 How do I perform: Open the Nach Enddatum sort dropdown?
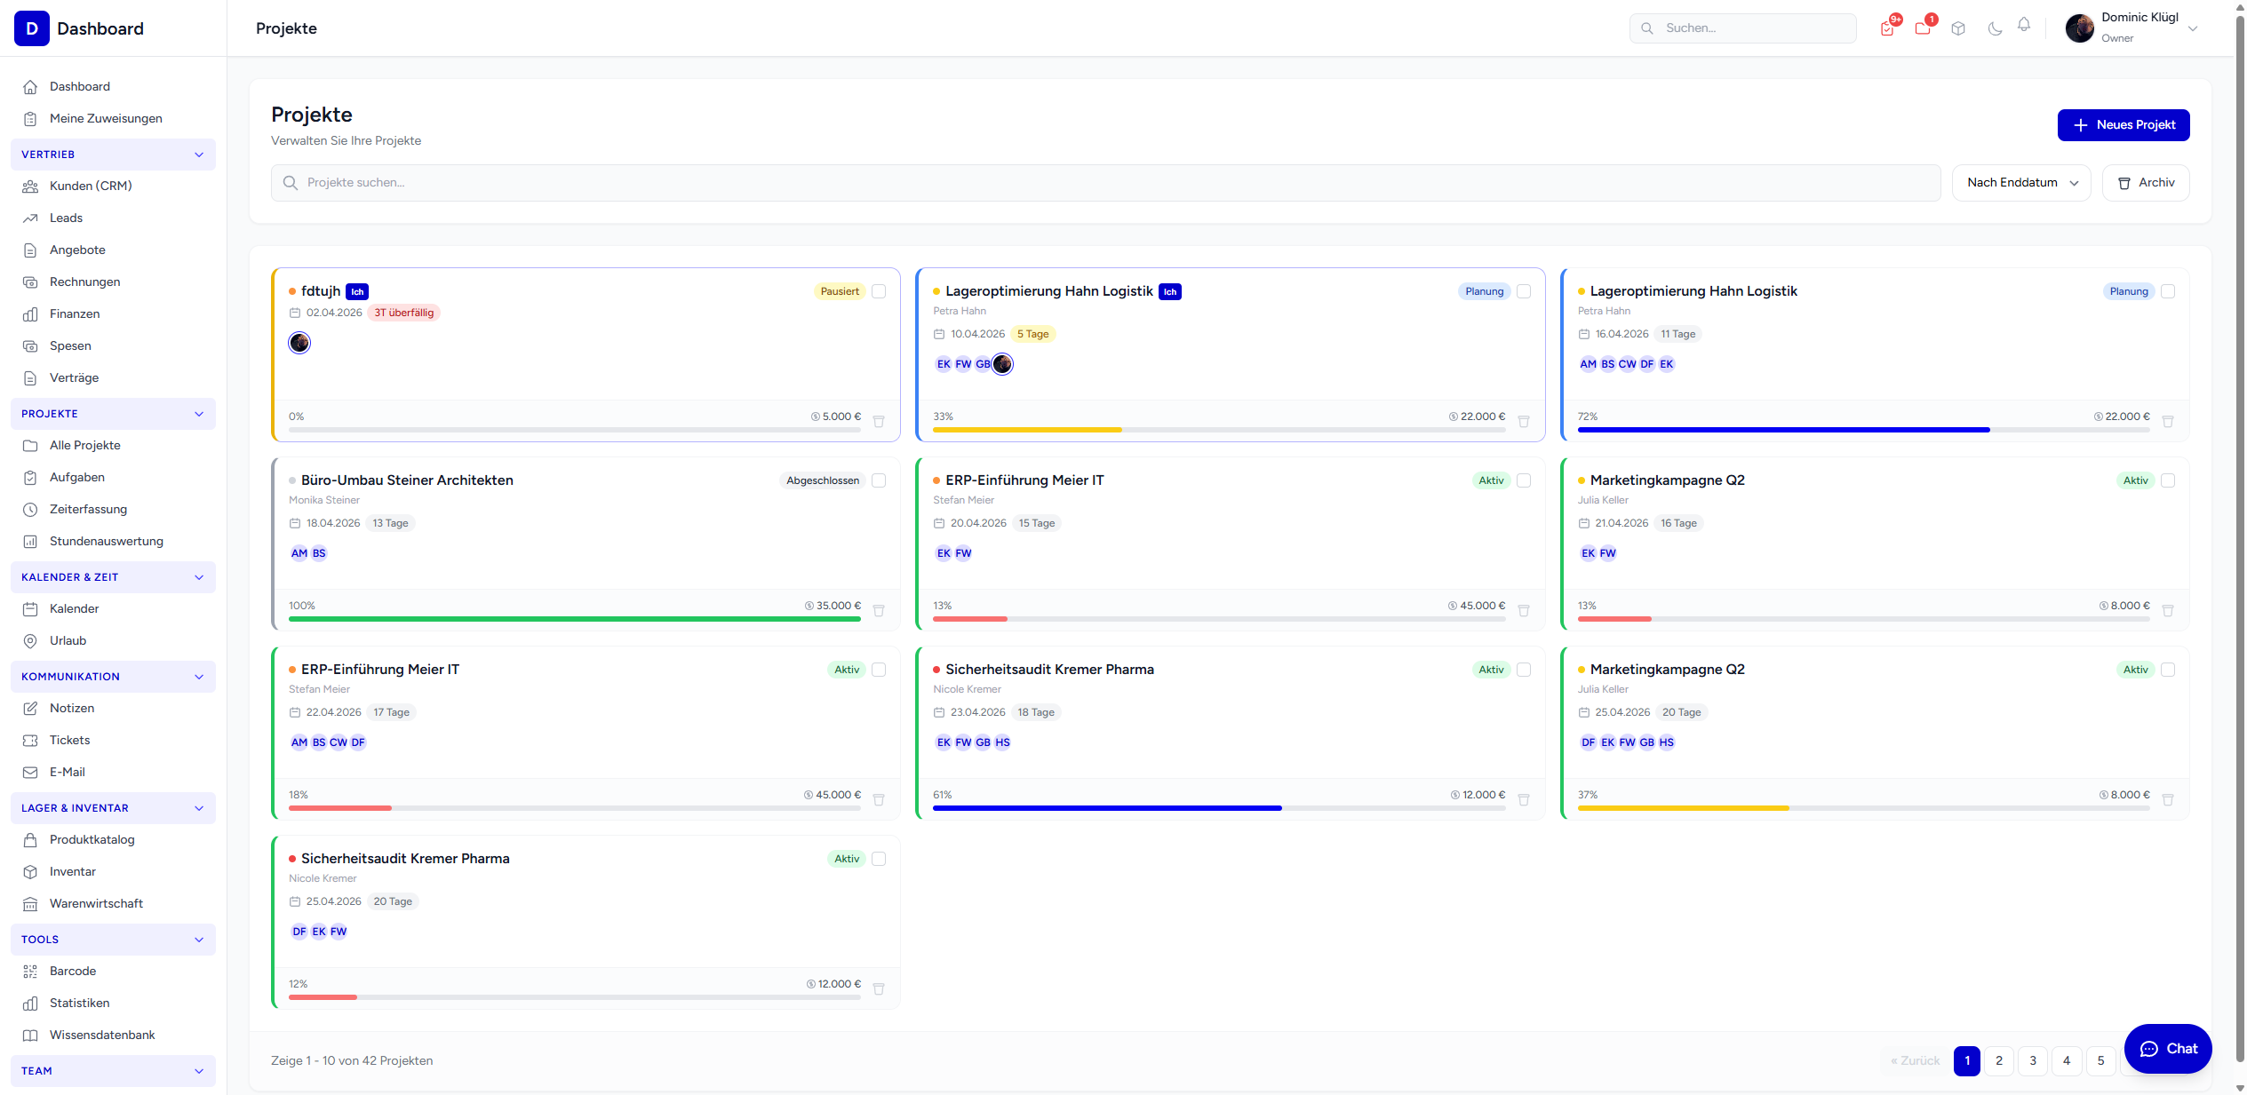[x=2021, y=183]
